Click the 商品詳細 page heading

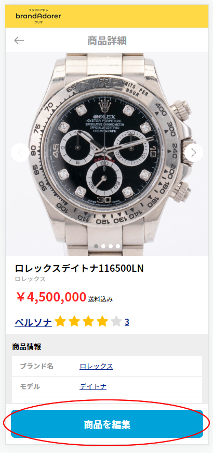coord(107,41)
